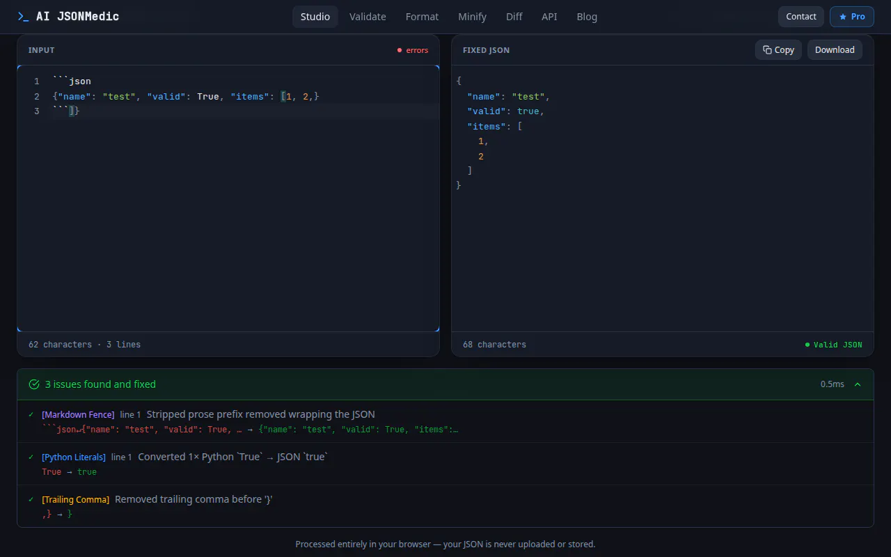Switch to the Diff tab
Screen dimensions: 891x557
(x=514, y=17)
